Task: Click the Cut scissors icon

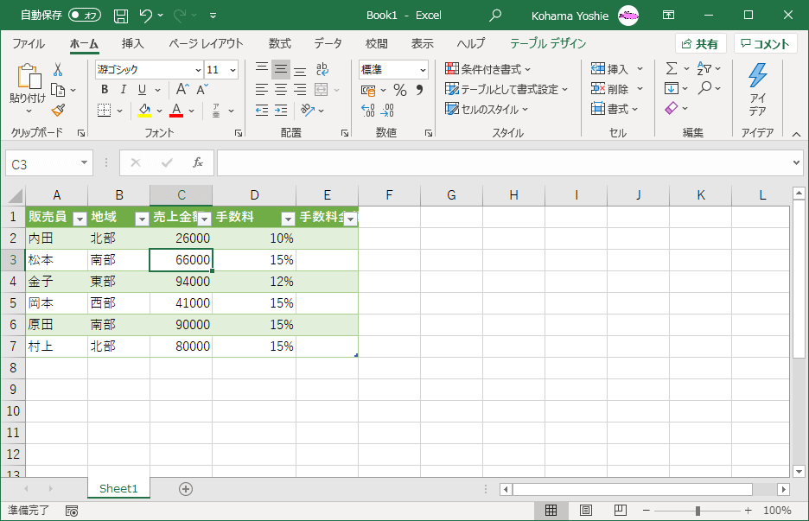Action: point(58,70)
